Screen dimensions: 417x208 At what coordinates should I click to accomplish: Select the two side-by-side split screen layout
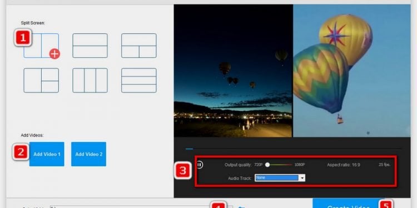point(41,45)
